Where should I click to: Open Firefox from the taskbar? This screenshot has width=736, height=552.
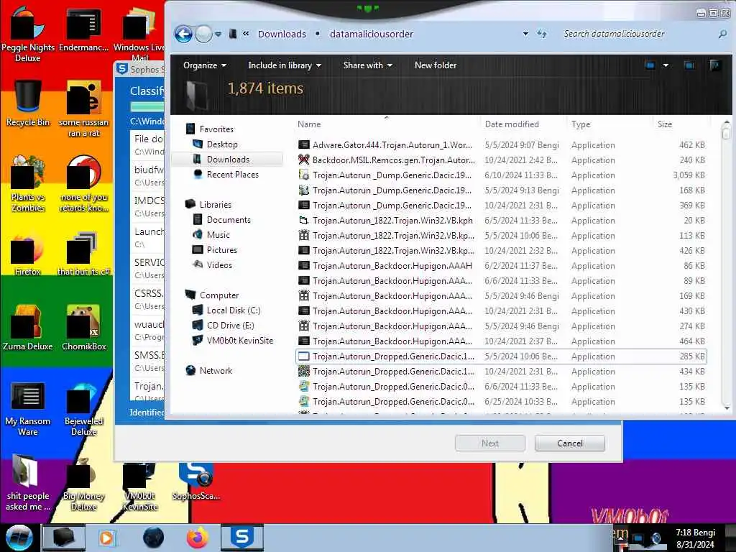click(198, 538)
